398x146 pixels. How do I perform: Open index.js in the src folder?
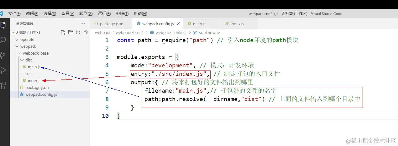coord(34,80)
